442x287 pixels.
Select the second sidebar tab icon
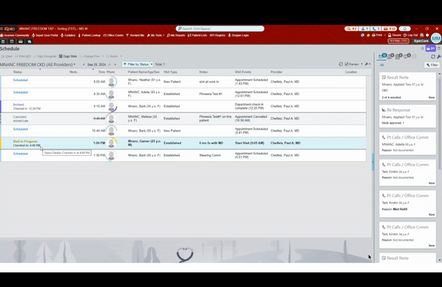390,57
